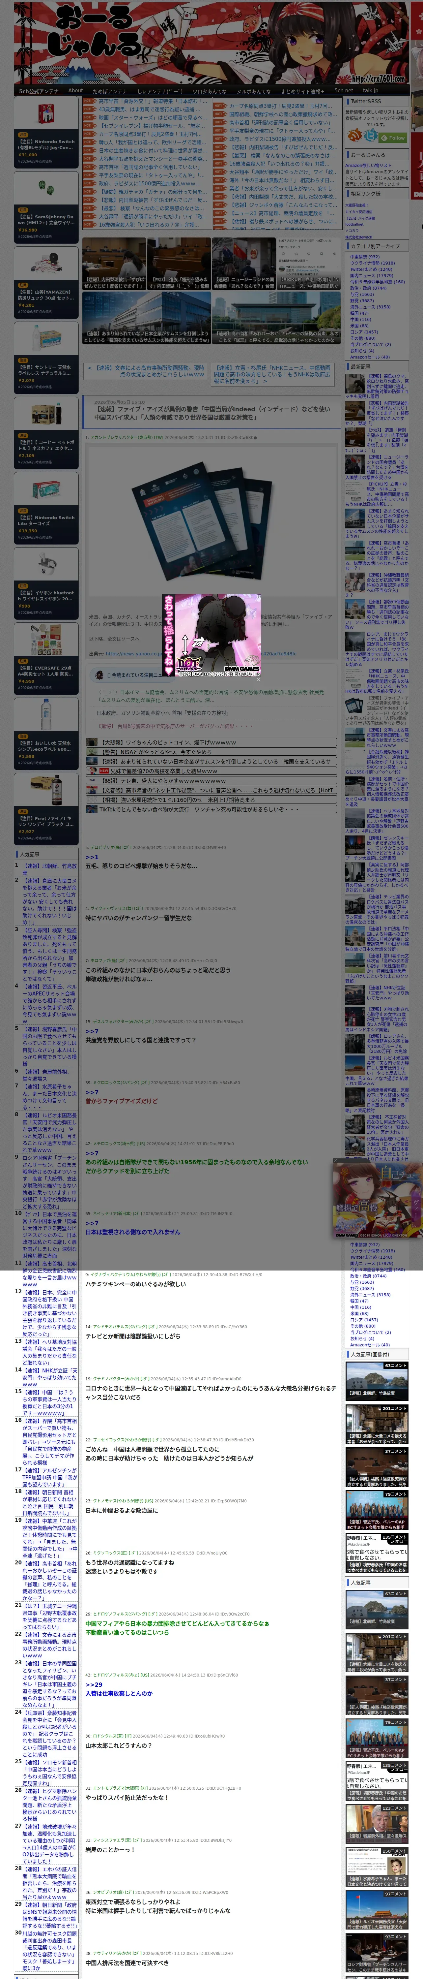Open 国内ニュース (17979) category link
This screenshot has width=423, height=1979.
click(x=371, y=275)
